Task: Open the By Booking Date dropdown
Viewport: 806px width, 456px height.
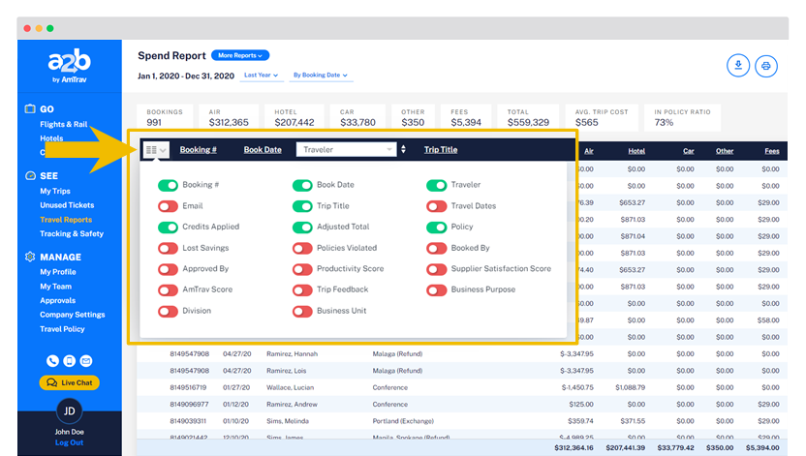Action: pyautogui.click(x=320, y=76)
